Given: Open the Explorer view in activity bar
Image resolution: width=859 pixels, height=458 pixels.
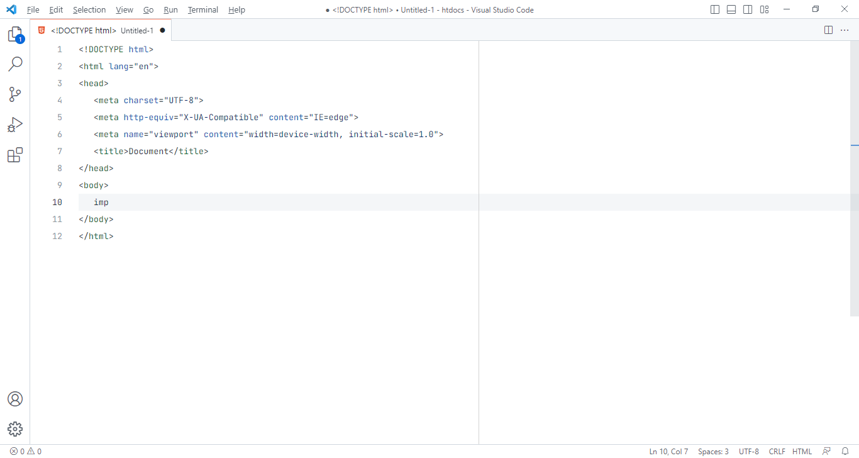Looking at the screenshot, I should (15, 35).
